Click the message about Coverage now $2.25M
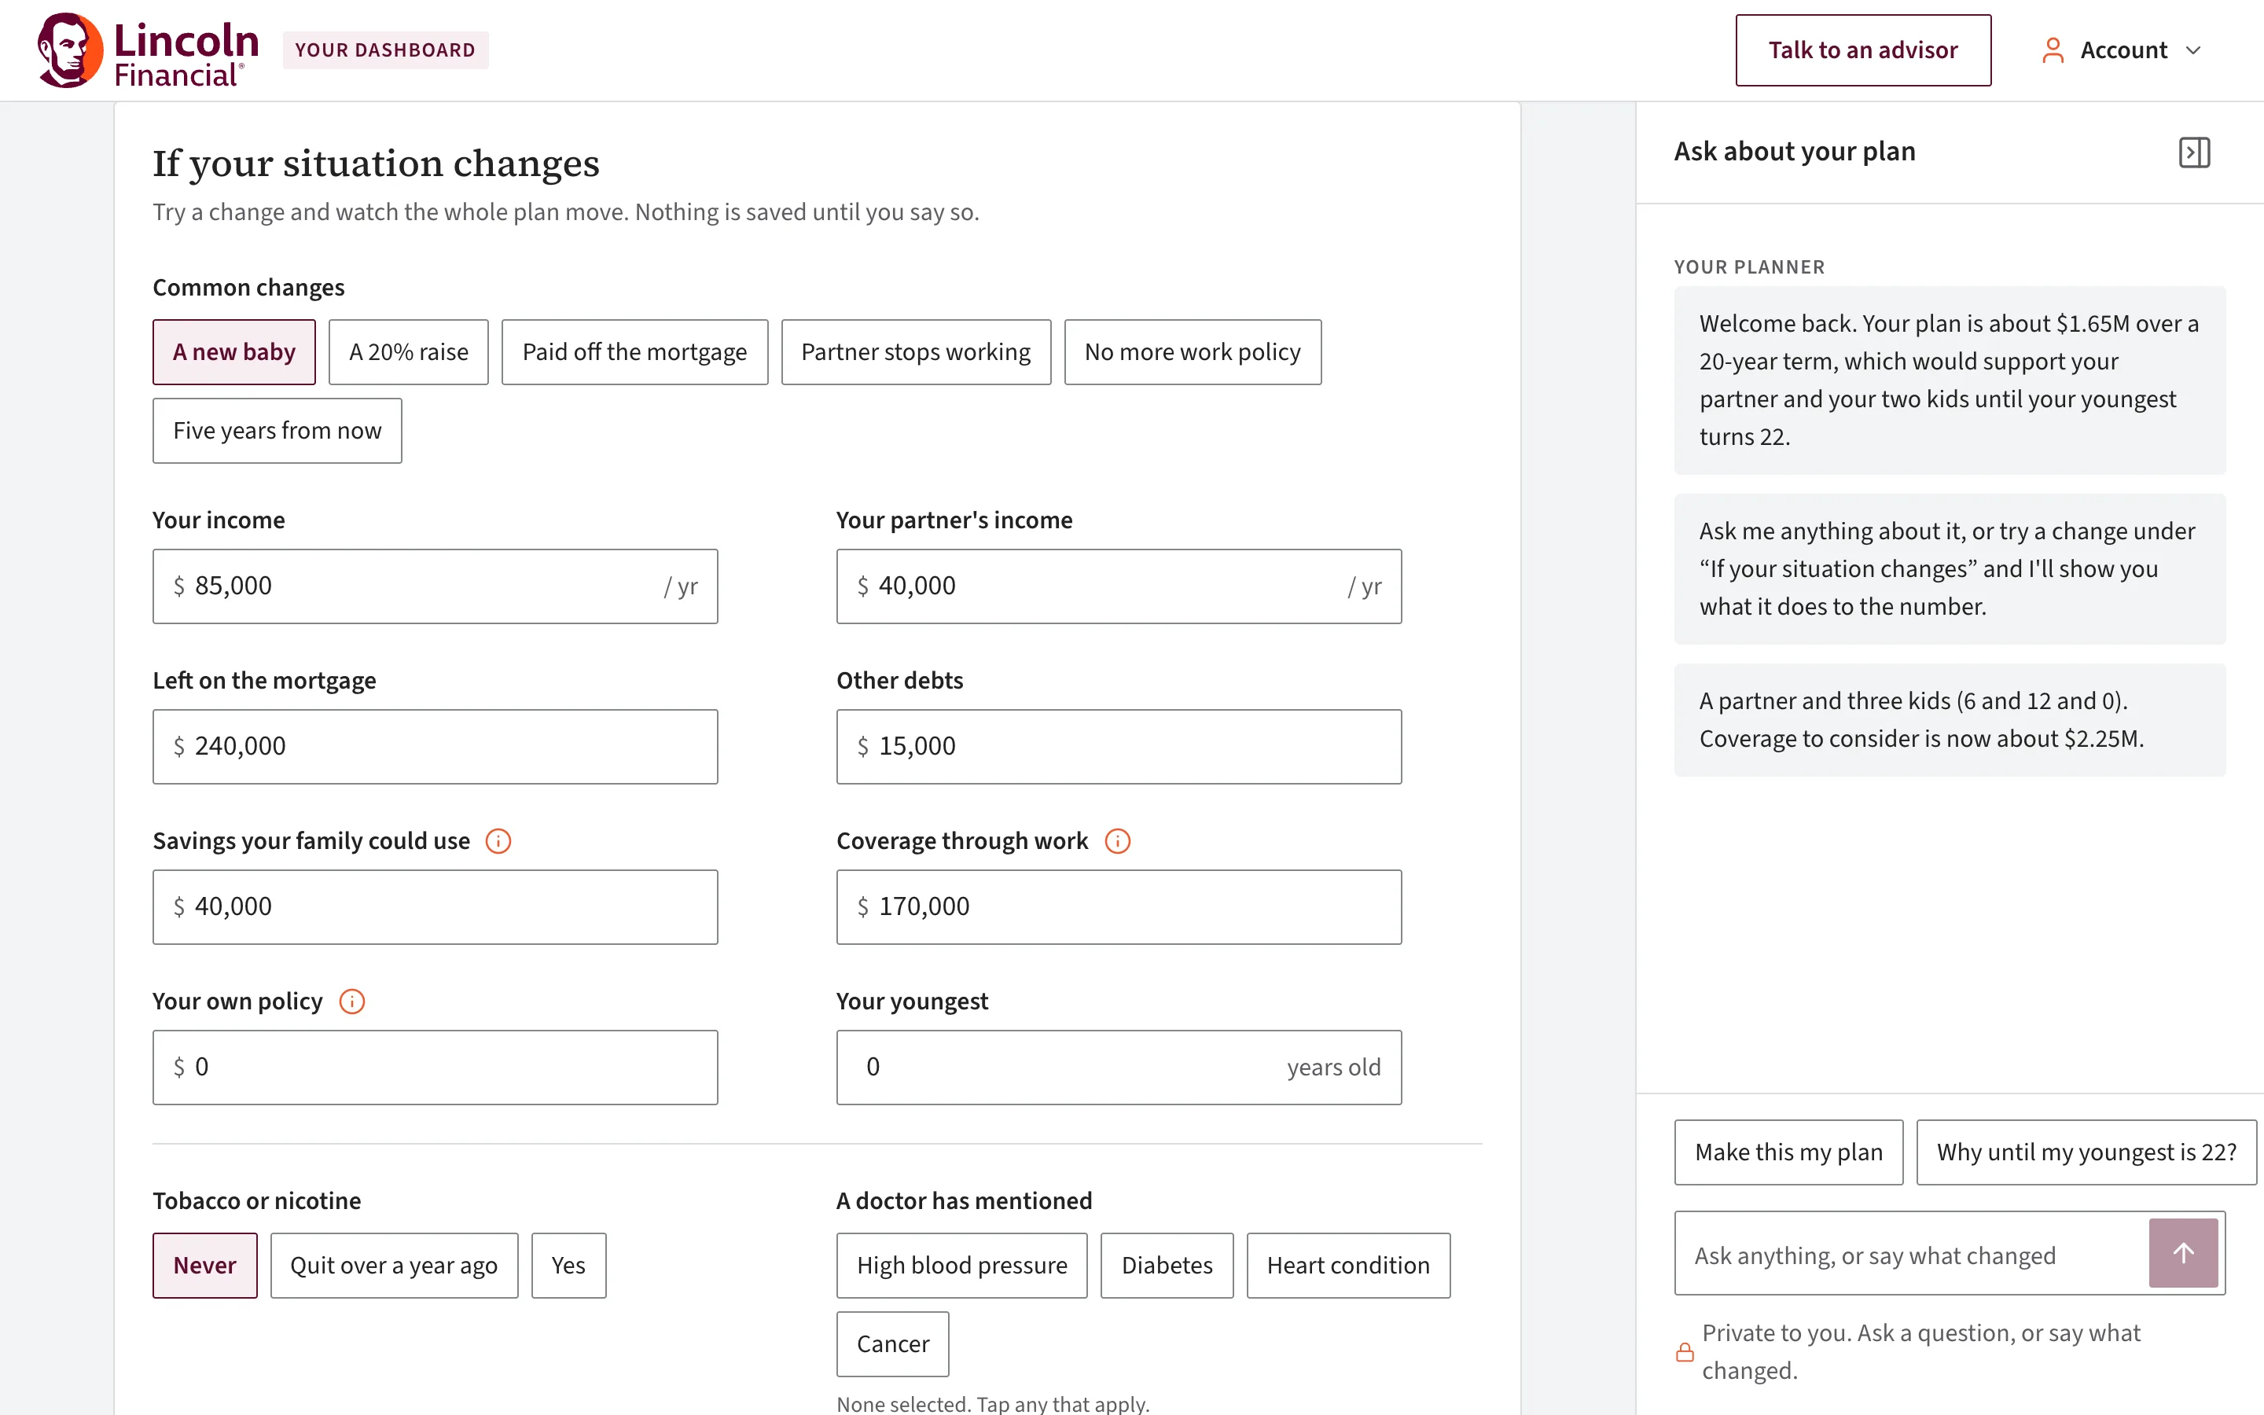 (x=1950, y=719)
